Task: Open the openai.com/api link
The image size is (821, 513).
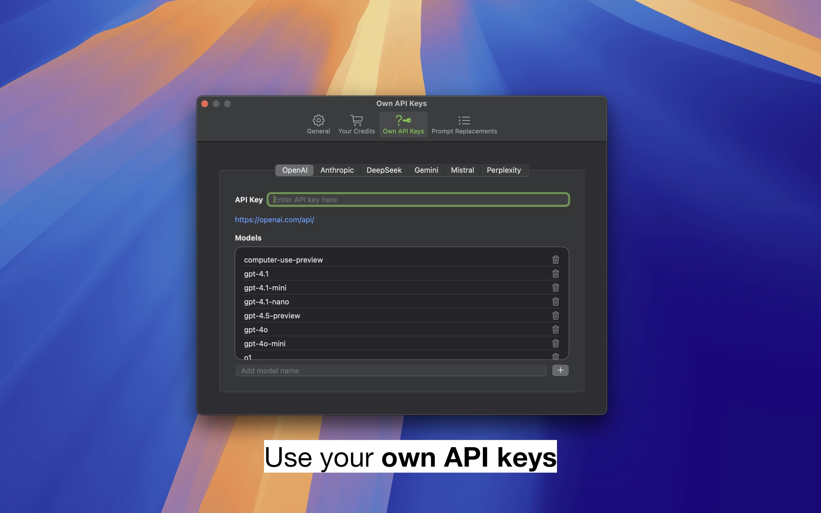Action: click(x=274, y=219)
